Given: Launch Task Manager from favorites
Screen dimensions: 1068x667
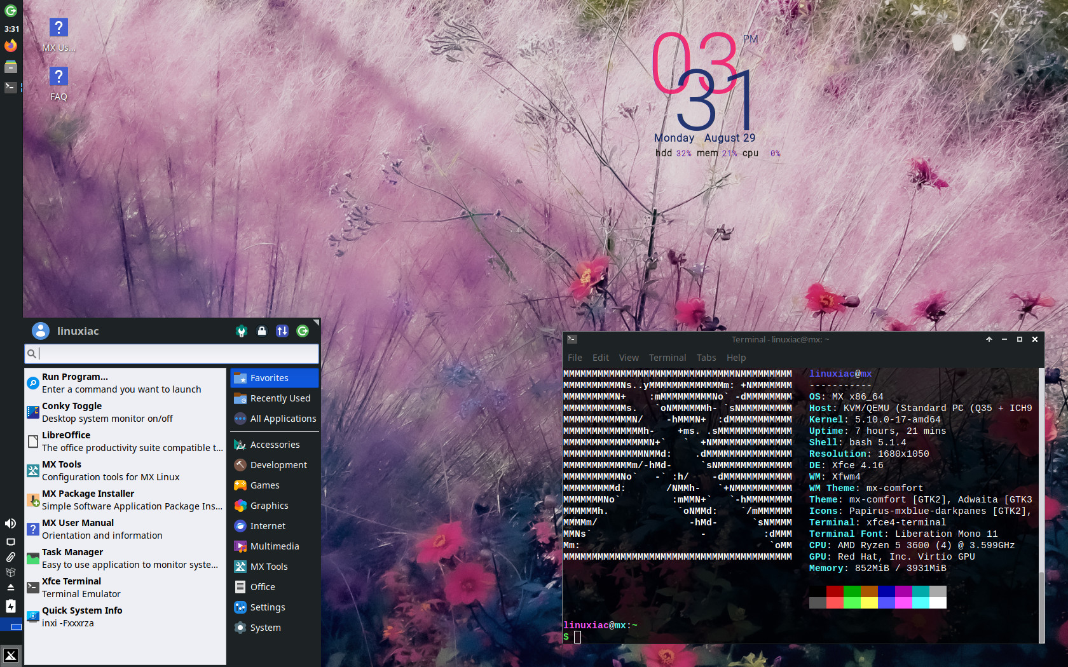Looking at the screenshot, I should [x=125, y=558].
